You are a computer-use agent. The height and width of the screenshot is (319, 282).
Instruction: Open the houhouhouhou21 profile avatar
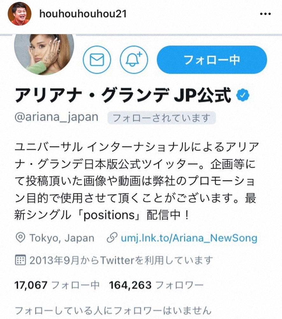point(19,14)
